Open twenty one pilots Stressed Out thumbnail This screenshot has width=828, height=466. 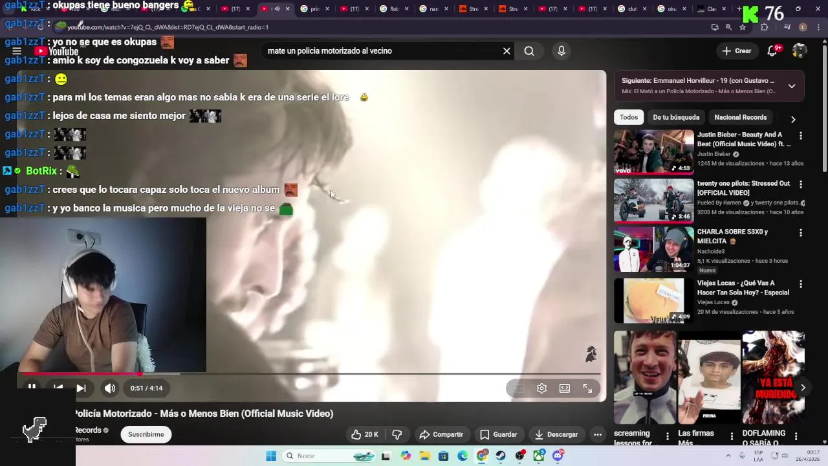(653, 201)
